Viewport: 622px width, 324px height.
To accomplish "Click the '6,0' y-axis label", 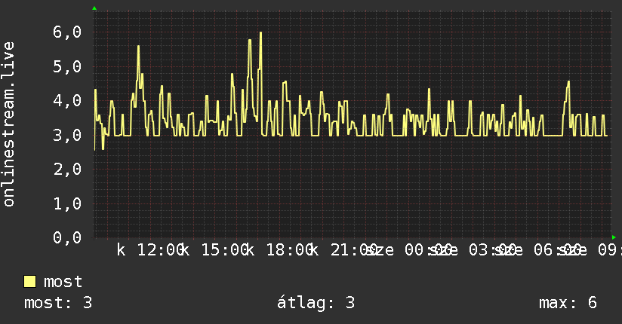I will tap(67, 32).
